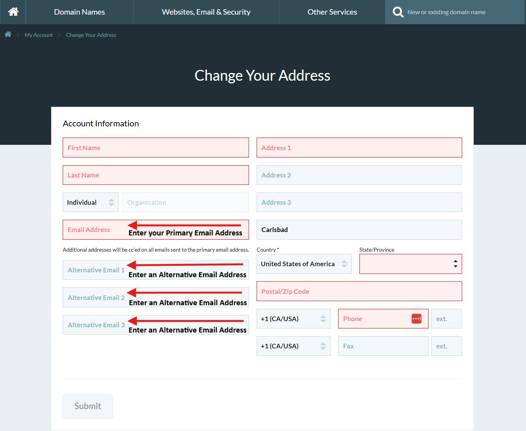
Task: Follow the My Account breadcrumb link
Action: [38, 35]
